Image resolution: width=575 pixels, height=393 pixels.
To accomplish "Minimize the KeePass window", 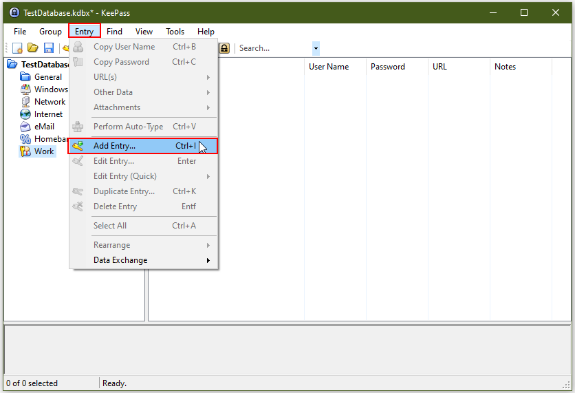I will (x=493, y=12).
